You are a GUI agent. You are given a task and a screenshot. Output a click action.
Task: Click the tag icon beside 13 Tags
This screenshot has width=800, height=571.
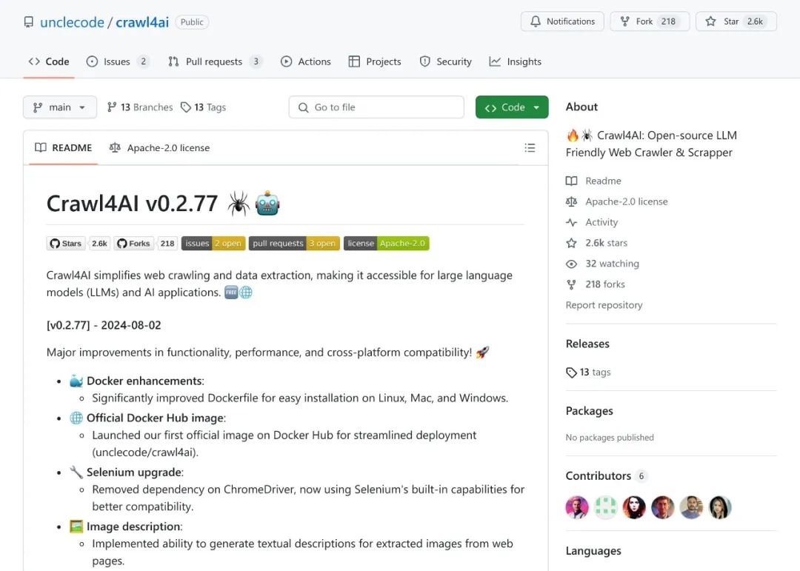click(186, 107)
